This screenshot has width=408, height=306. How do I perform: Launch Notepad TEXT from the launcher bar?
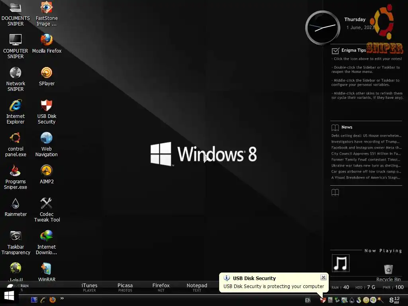pyautogui.click(x=197, y=287)
